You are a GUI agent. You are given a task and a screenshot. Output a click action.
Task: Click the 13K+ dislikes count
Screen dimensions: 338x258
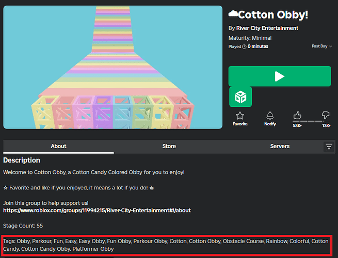[x=326, y=126]
